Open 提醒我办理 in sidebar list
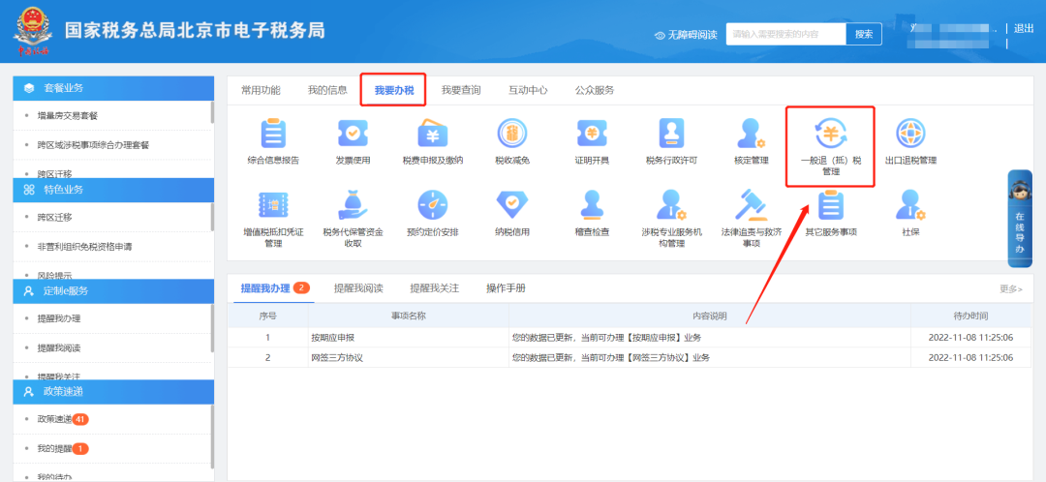This screenshot has width=1046, height=482. [59, 318]
